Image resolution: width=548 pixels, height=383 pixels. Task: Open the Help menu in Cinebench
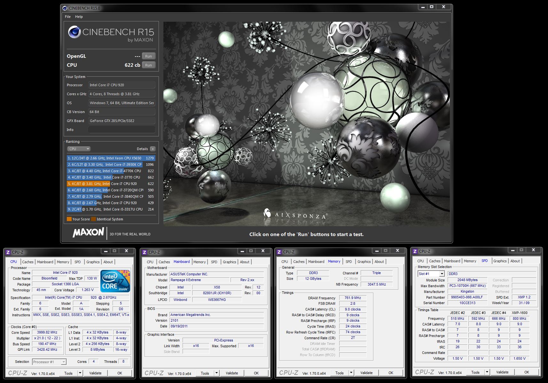pos(79,17)
